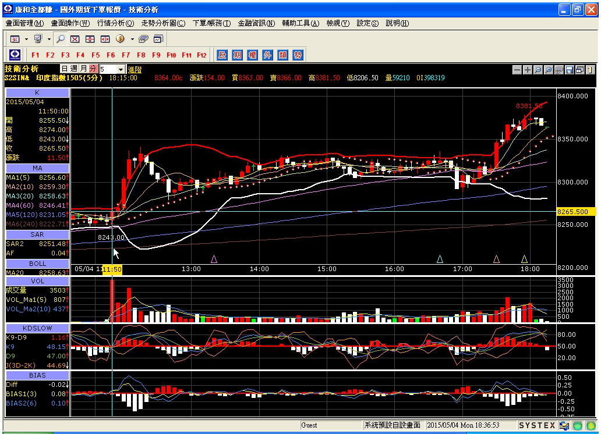
Task: Click the blue 勢 trend button
Action: coord(298,55)
